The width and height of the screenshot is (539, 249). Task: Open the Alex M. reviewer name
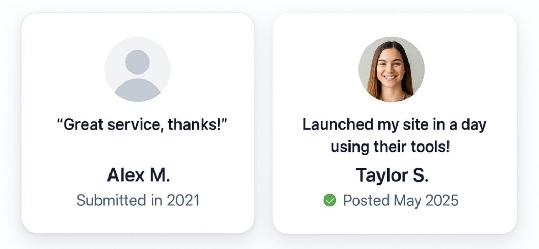138,175
